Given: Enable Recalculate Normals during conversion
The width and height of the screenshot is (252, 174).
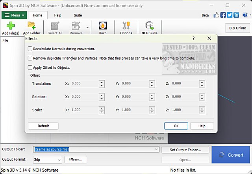Looking at the screenshot, I should coord(30,49).
